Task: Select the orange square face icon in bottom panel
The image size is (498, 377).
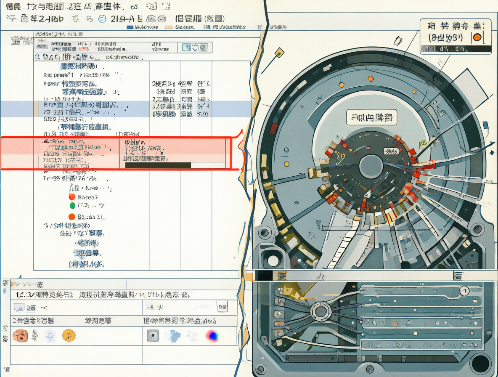Action: 20,336
